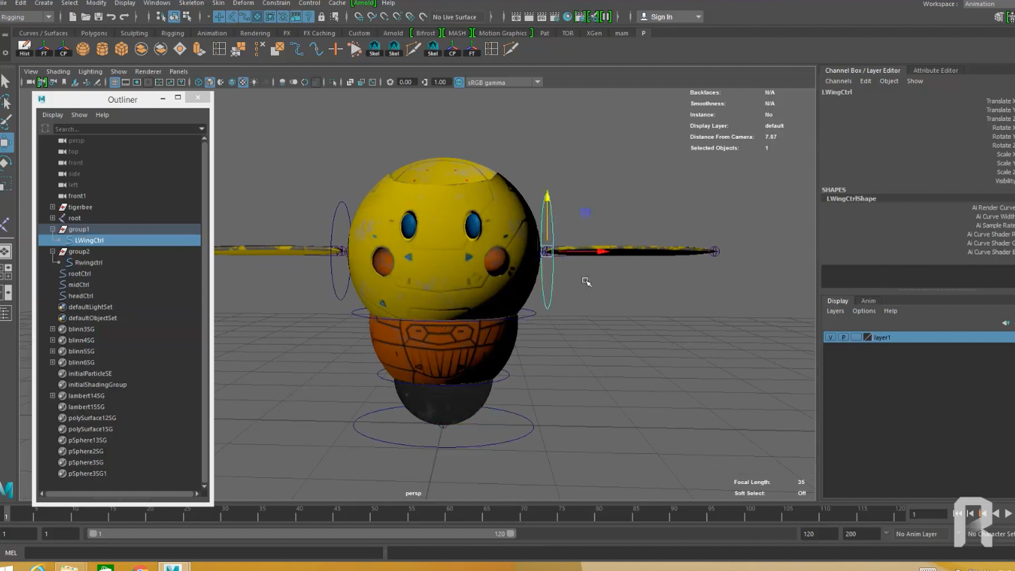Viewport: 1015px width, 571px height.
Task: Open the sRGB gamma view transform dropdown
Action: pos(537,82)
